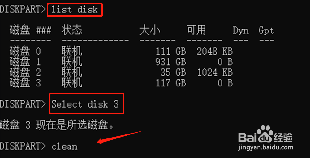Click the 大小 column header

click(150, 30)
